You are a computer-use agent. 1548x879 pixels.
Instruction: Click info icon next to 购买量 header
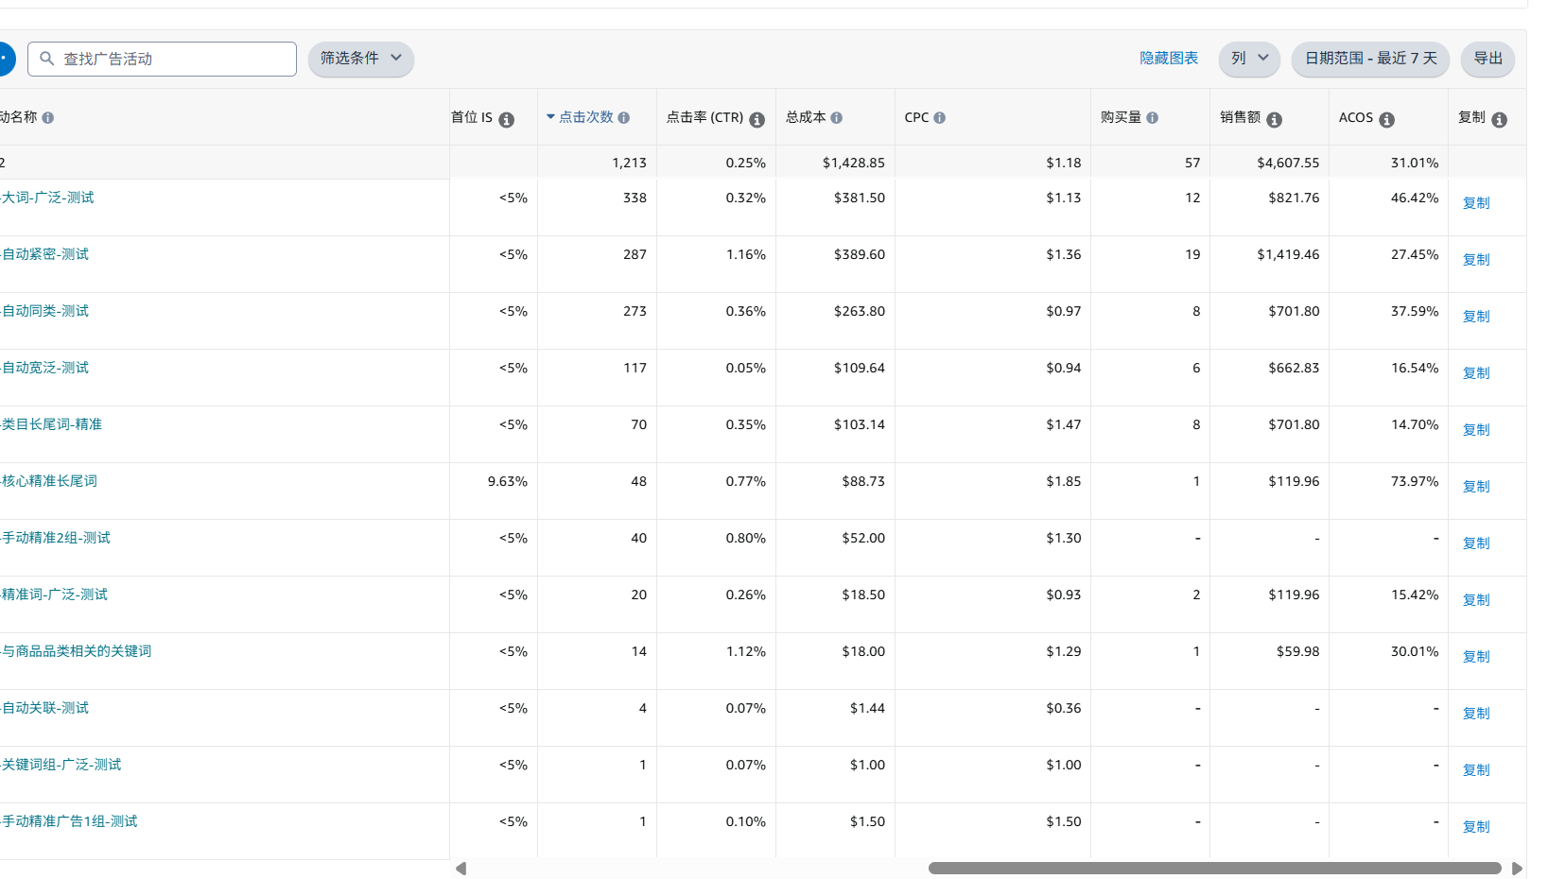(x=1152, y=118)
